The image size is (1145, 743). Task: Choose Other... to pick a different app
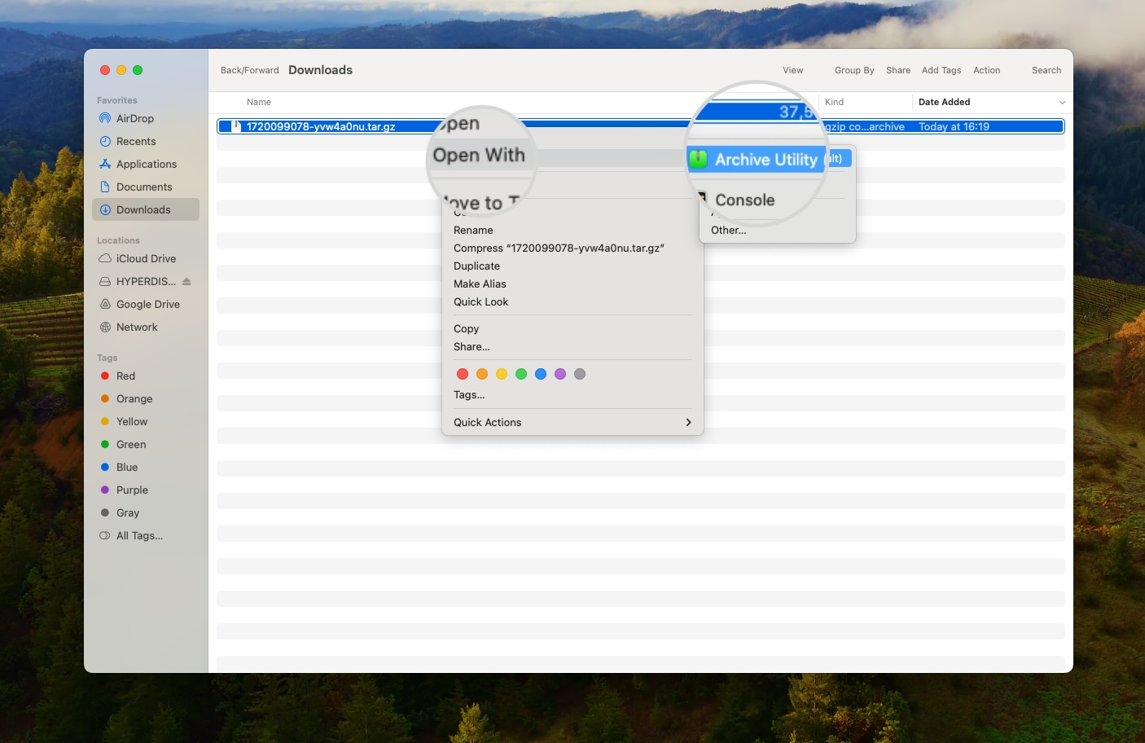point(727,230)
